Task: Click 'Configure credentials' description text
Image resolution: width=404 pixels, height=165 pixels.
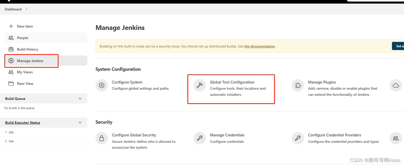Action: pyautogui.click(x=227, y=142)
